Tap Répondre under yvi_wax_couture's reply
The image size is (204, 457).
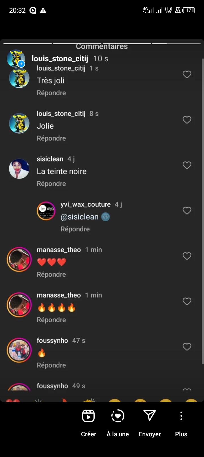(x=75, y=229)
